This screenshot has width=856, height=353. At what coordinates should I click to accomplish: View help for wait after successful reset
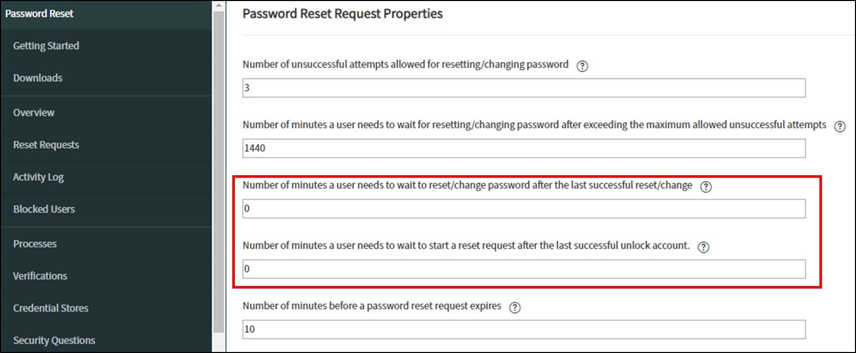[706, 187]
